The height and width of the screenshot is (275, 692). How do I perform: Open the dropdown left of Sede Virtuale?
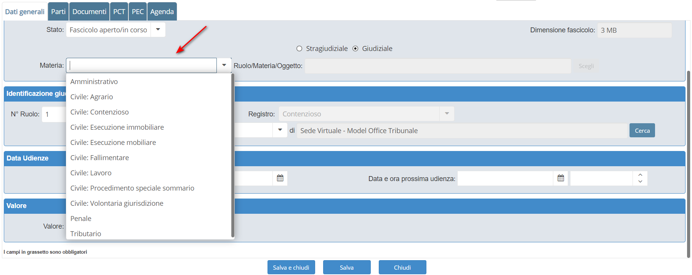[x=280, y=130]
